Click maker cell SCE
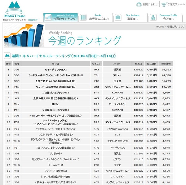This screenshot has width=186, height=185. pos(117,135)
